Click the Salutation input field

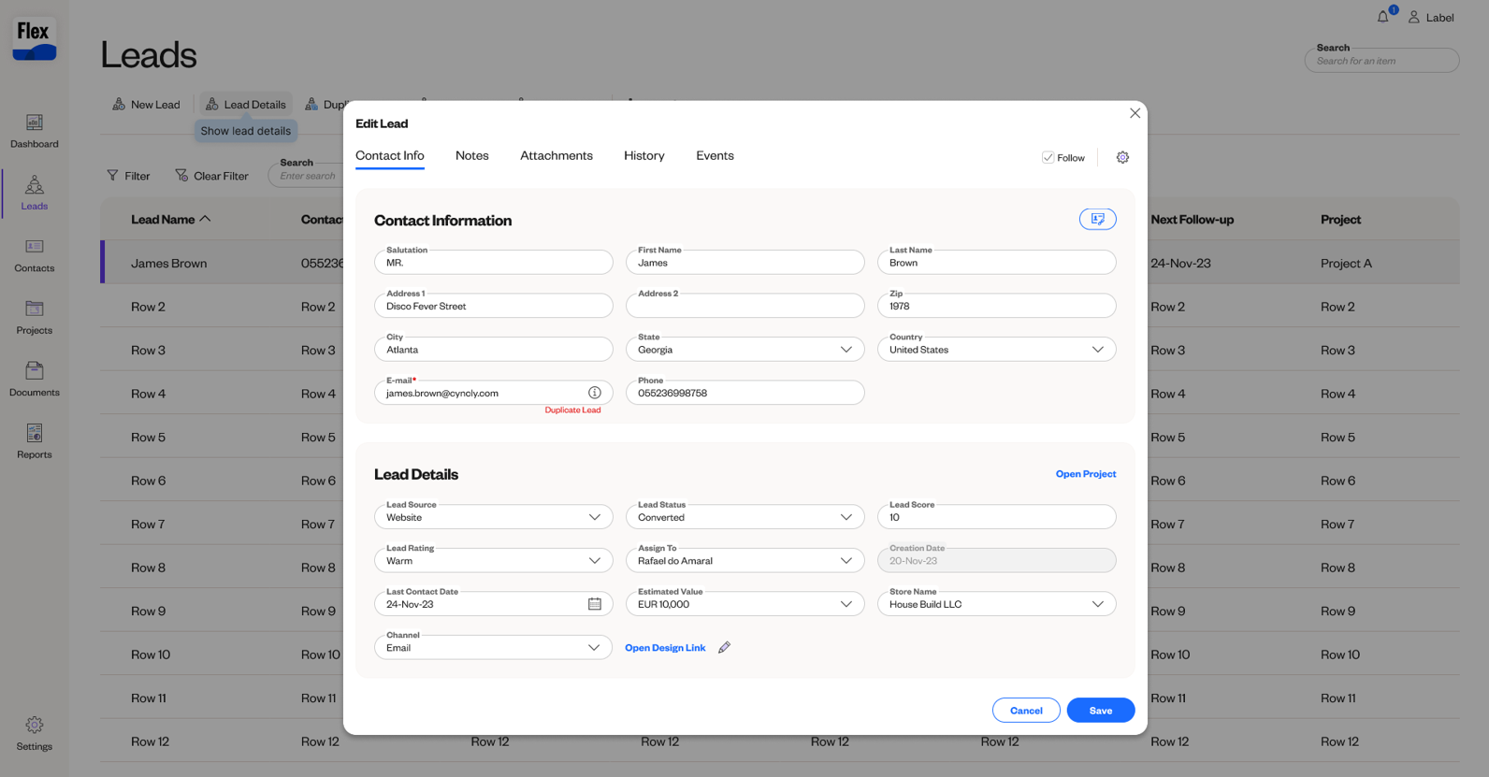tap(494, 262)
